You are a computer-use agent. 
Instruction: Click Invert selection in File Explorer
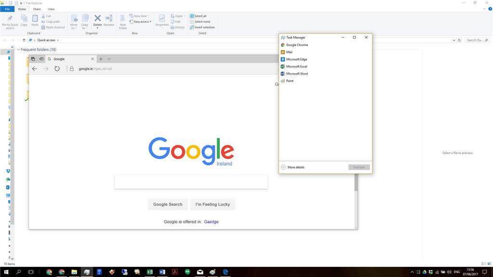coord(202,27)
